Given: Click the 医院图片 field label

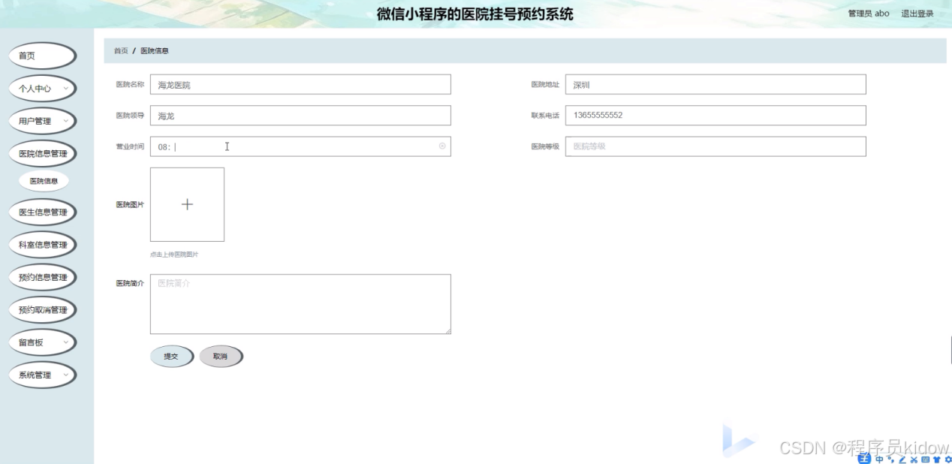Looking at the screenshot, I should click(130, 204).
